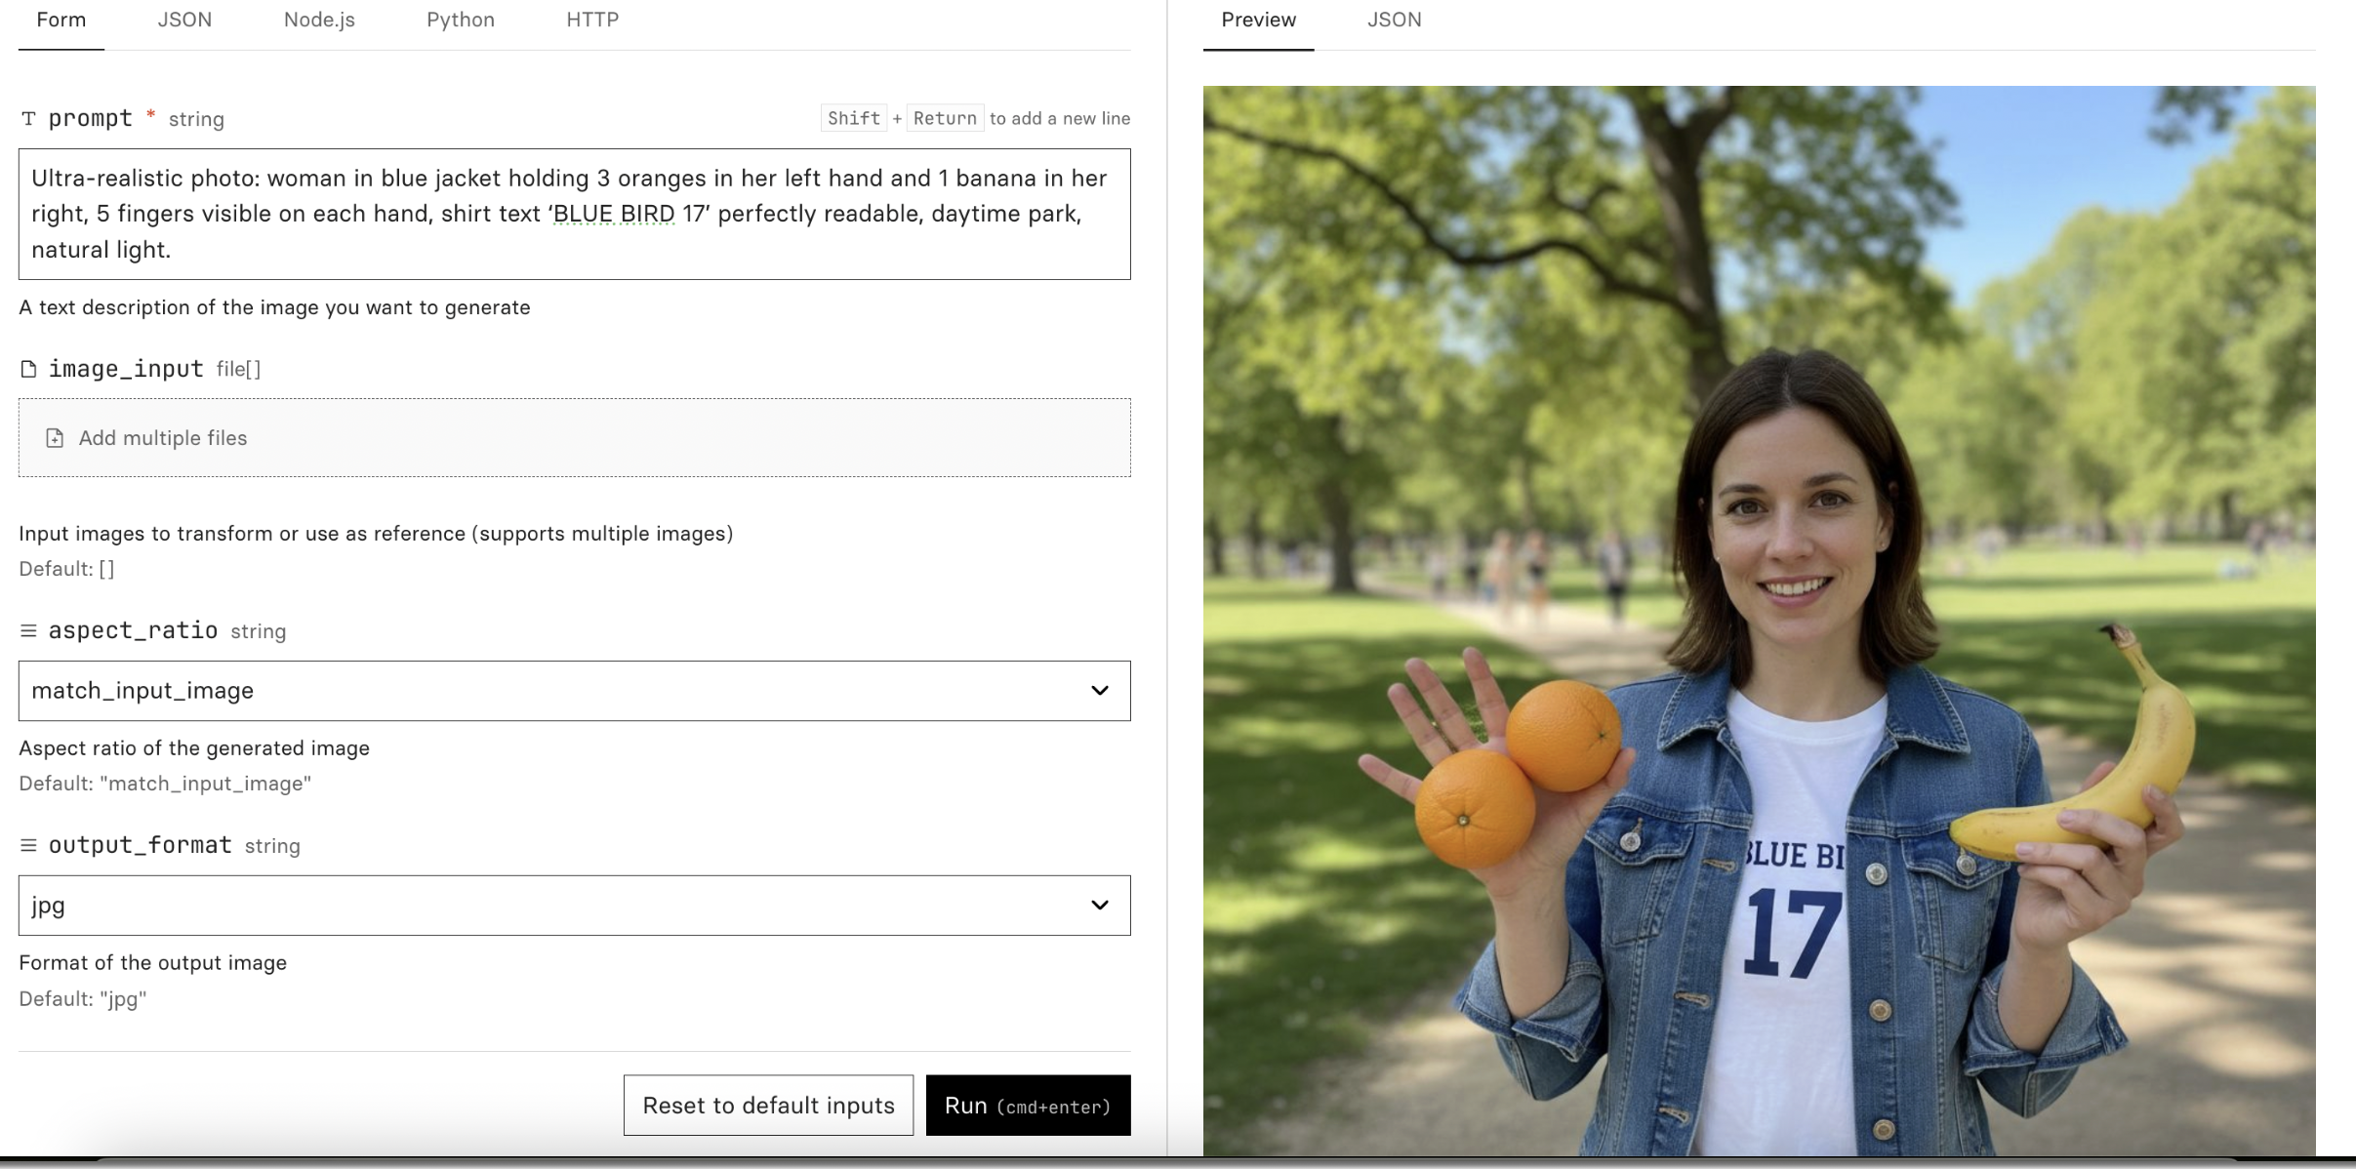The height and width of the screenshot is (1169, 2356).
Task: Open the jpg format combo box
Action: pos(547,906)
